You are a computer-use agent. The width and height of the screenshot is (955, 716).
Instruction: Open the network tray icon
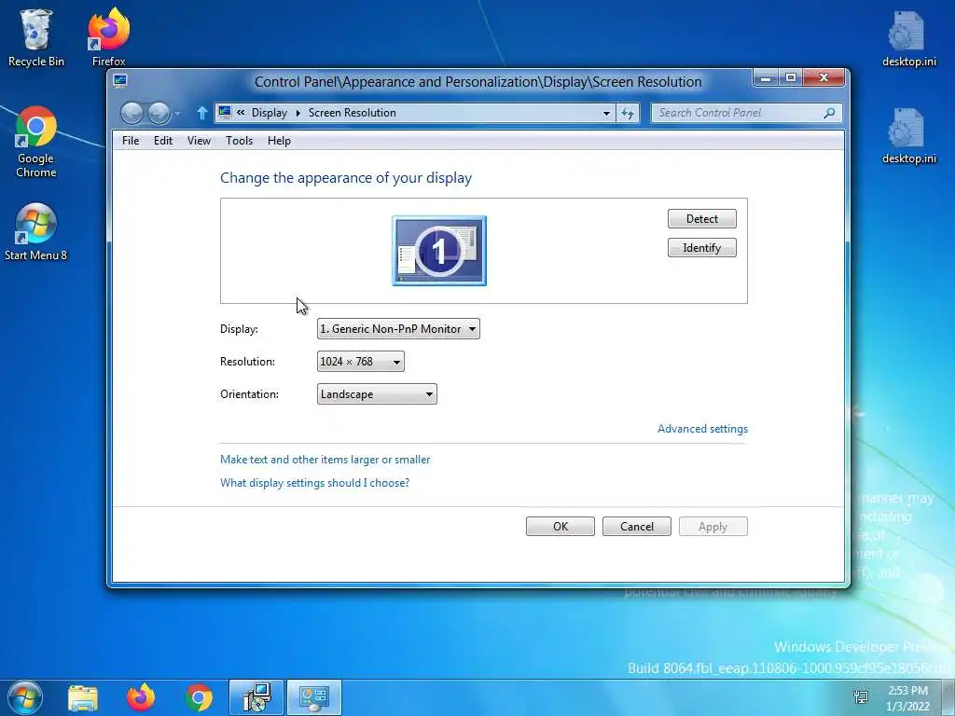click(861, 697)
